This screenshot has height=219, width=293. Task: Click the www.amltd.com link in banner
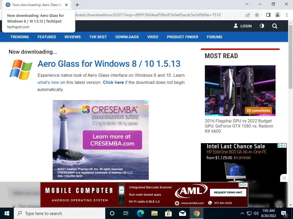pyautogui.click(x=192, y=203)
